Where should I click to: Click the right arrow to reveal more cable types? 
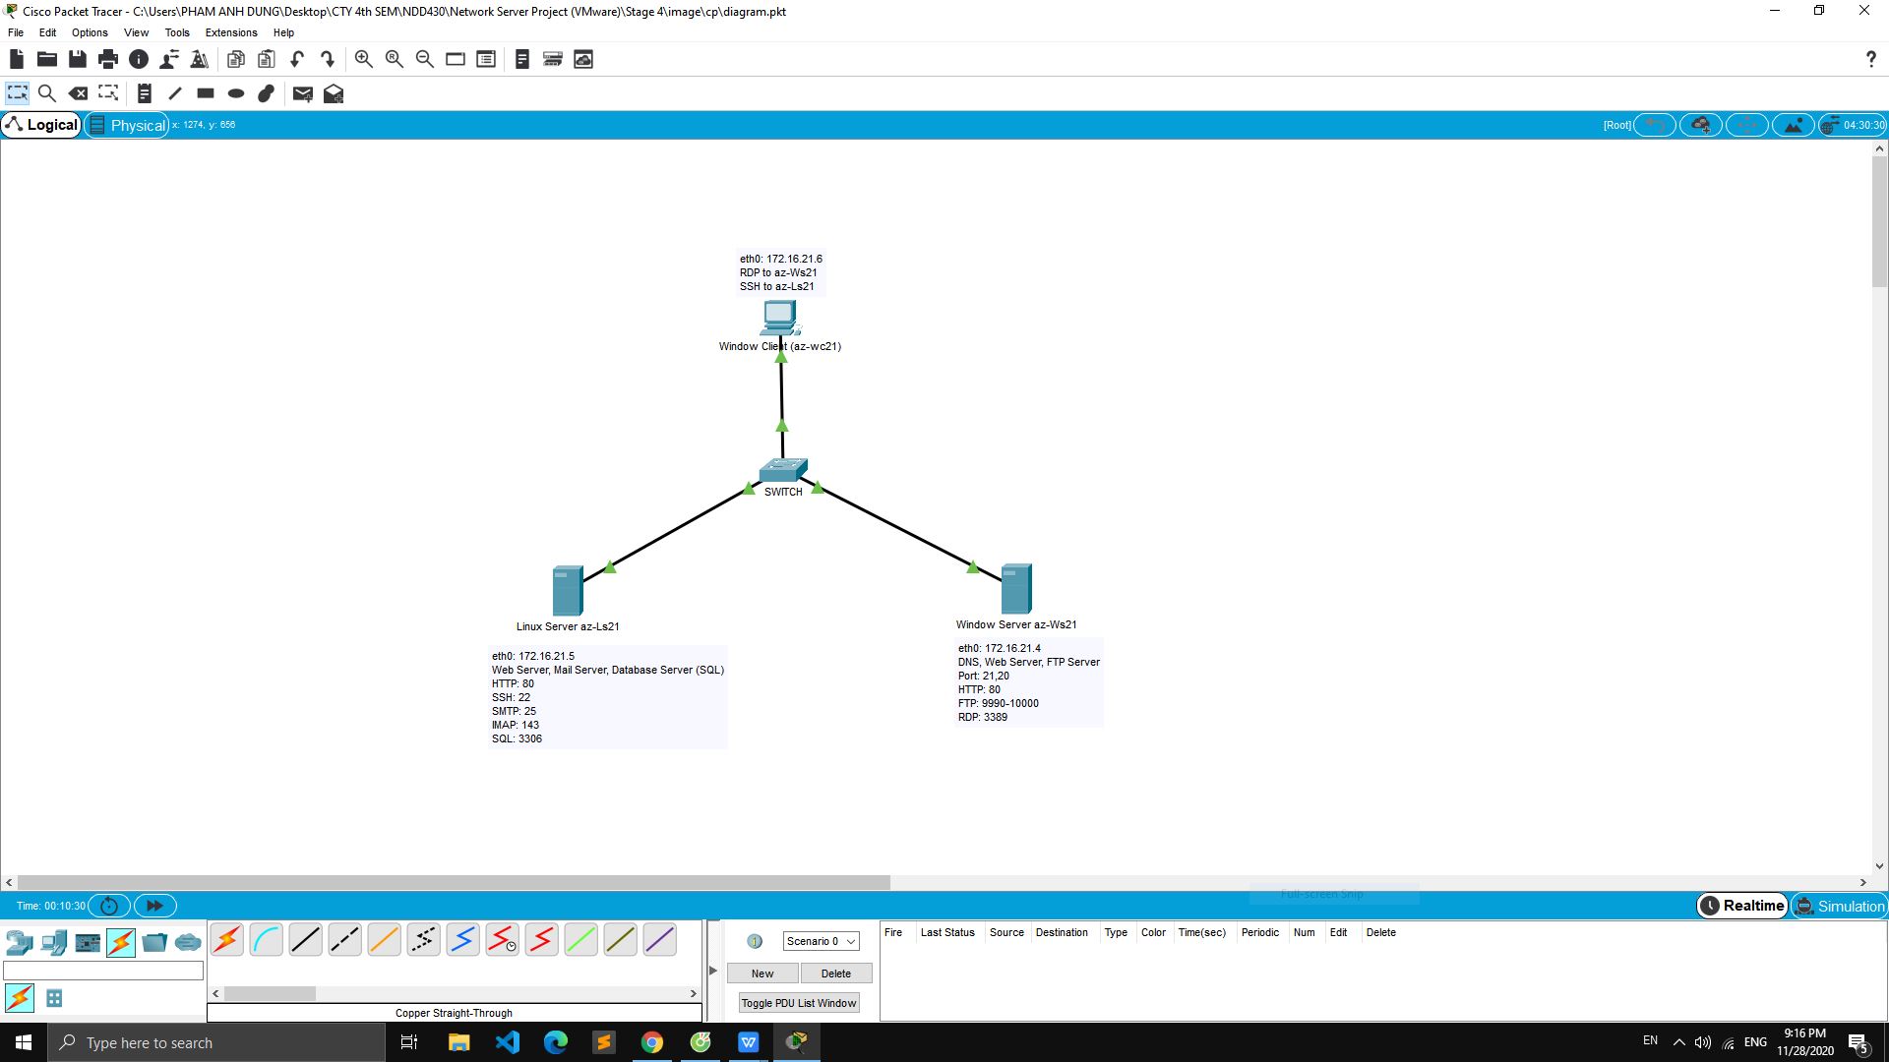694,993
